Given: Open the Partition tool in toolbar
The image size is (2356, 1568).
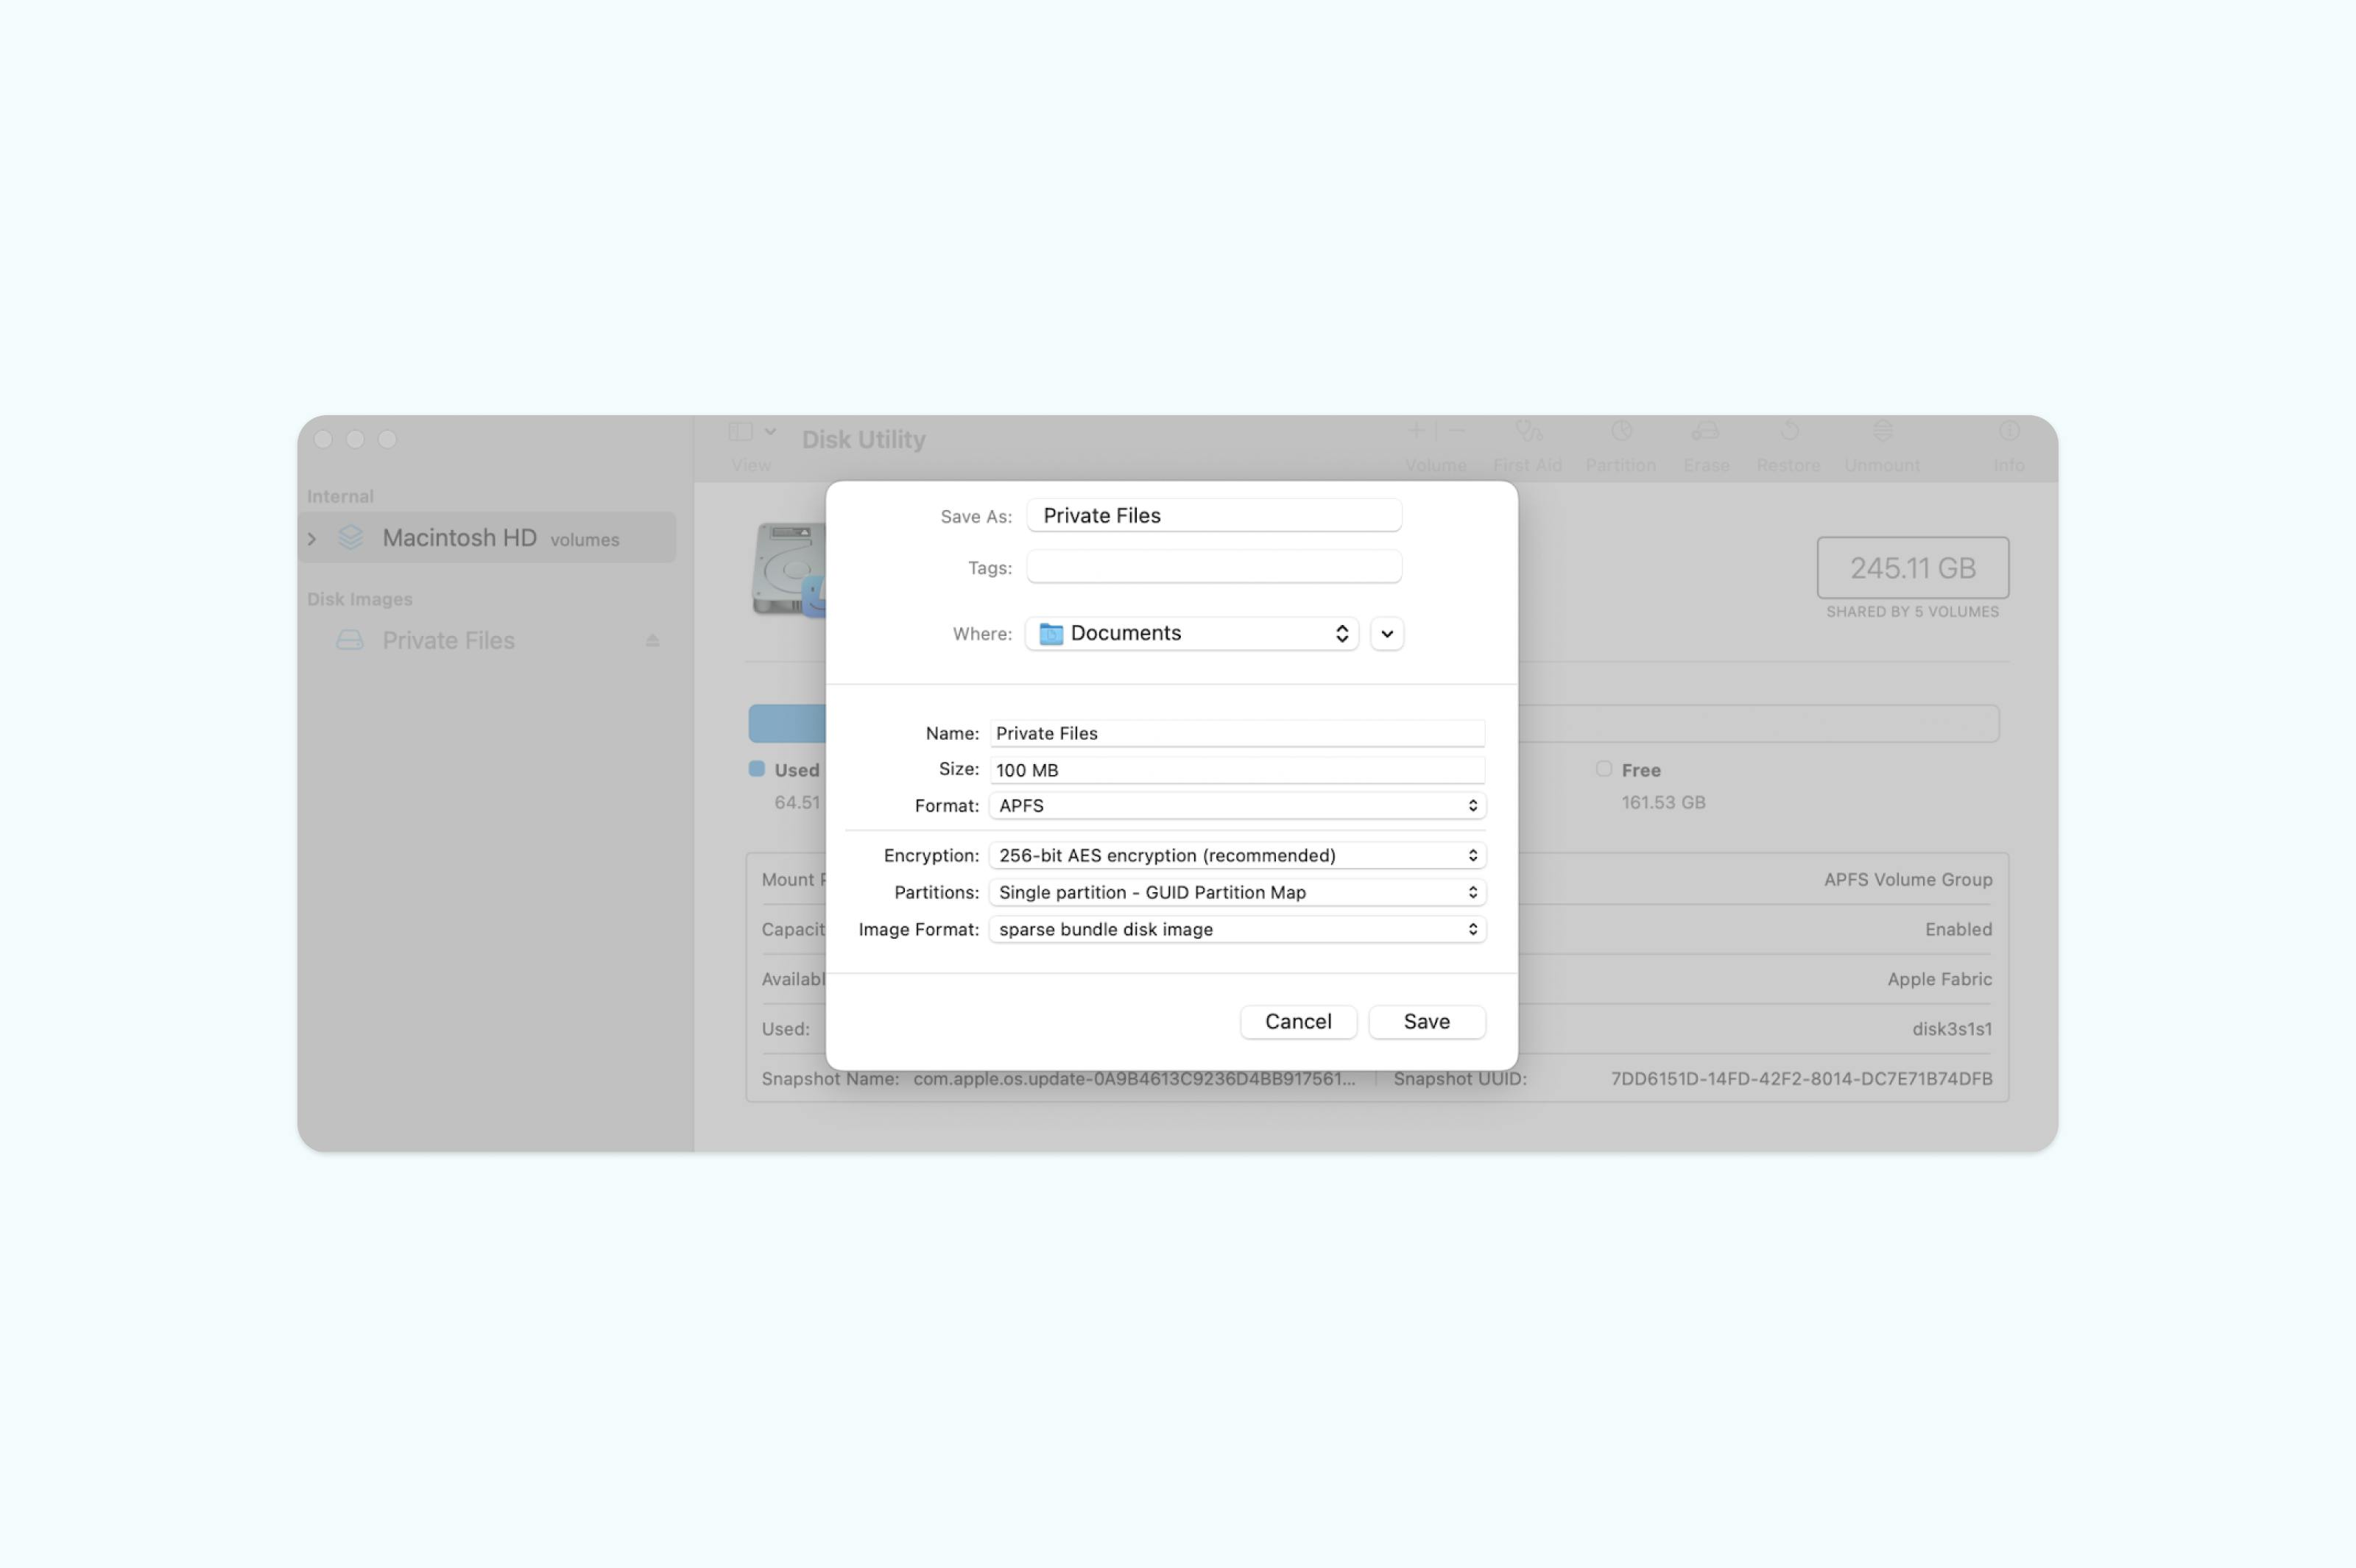Looking at the screenshot, I should pos(1620,440).
